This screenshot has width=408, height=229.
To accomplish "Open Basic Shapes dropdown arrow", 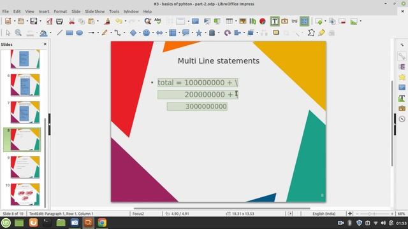I will point(140,32).
